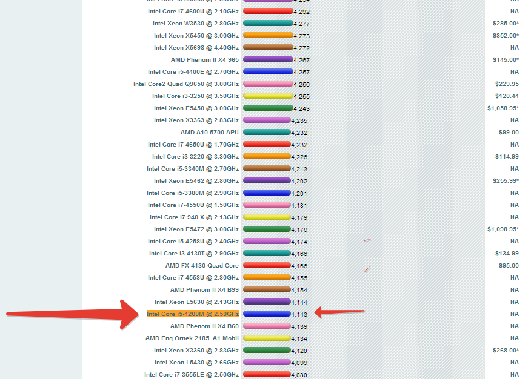Click the blue score bar for Core i5-4200M
531x379 pixels.
click(266, 314)
